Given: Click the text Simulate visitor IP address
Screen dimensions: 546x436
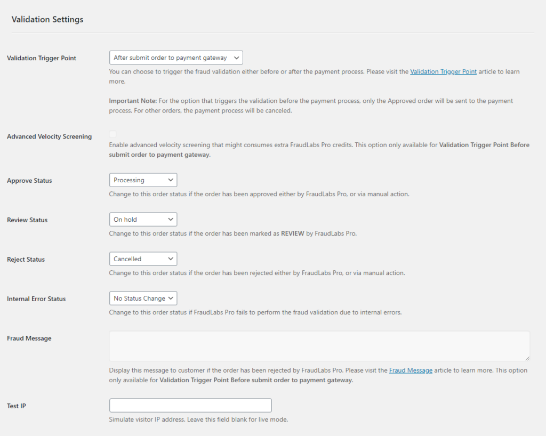Looking at the screenshot, I should point(147,419).
